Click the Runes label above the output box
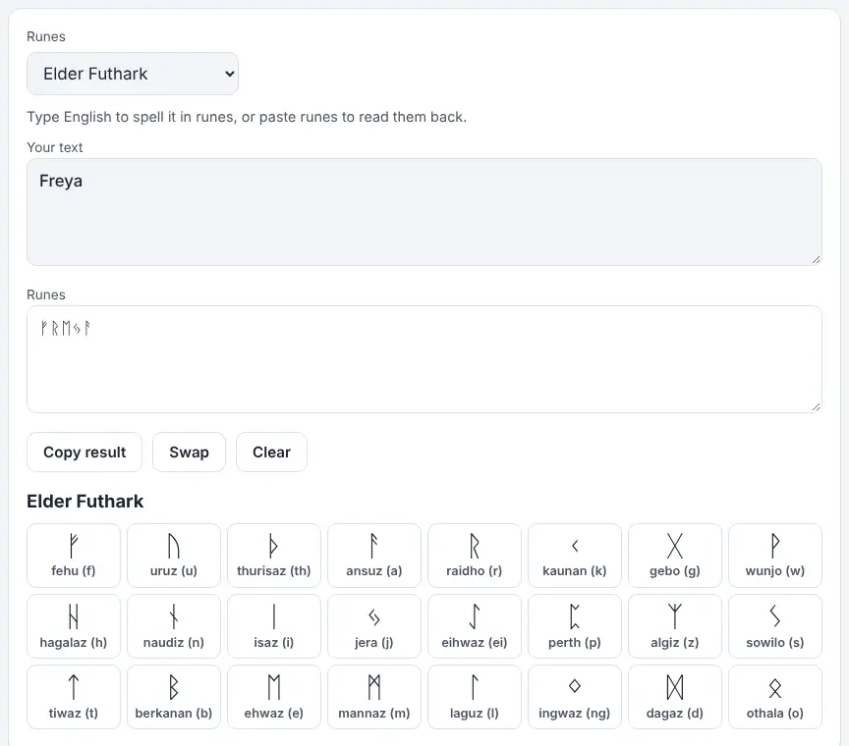 pyautogui.click(x=46, y=294)
